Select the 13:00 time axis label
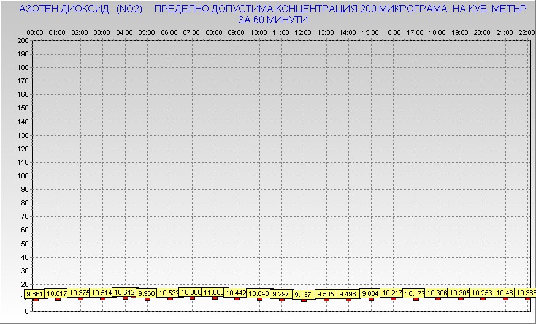Viewport: 536px width, 324px height. coord(326,32)
